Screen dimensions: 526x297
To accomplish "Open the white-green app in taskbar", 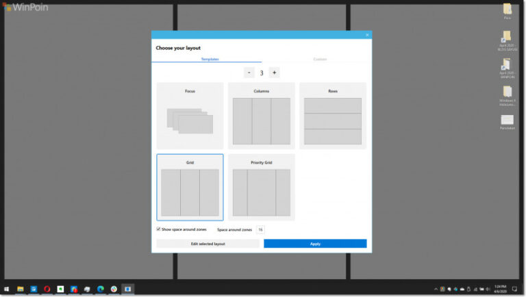I will coord(60,289).
